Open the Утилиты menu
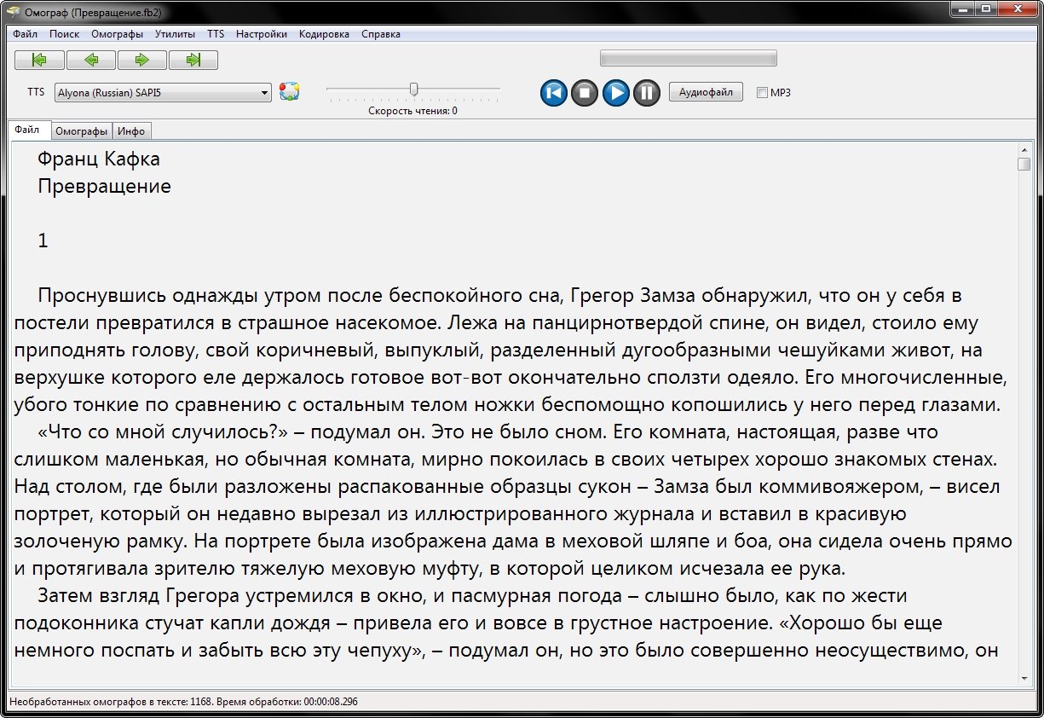1044x718 pixels. 176,34
